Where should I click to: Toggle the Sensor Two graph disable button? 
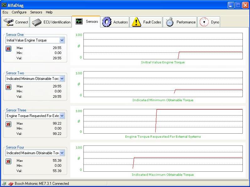8,87
